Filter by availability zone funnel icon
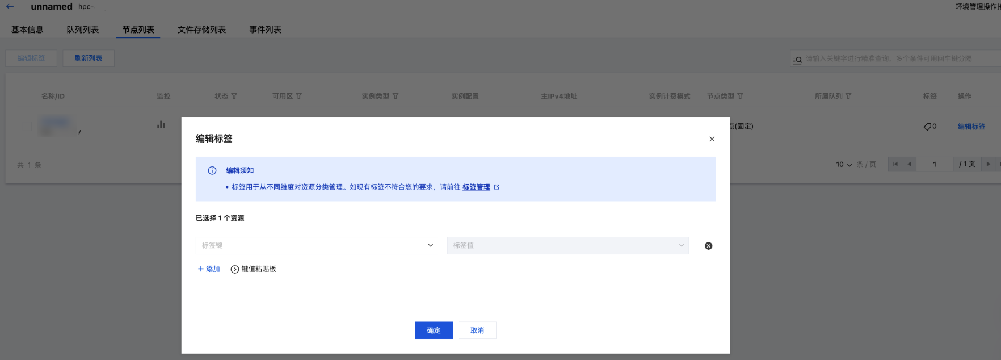Viewport: 1001px width, 360px height. pyautogui.click(x=299, y=97)
